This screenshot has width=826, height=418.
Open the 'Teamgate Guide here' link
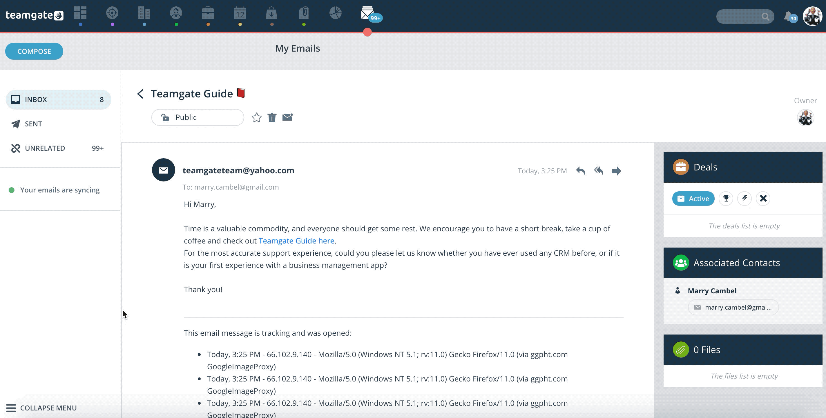point(296,241)
